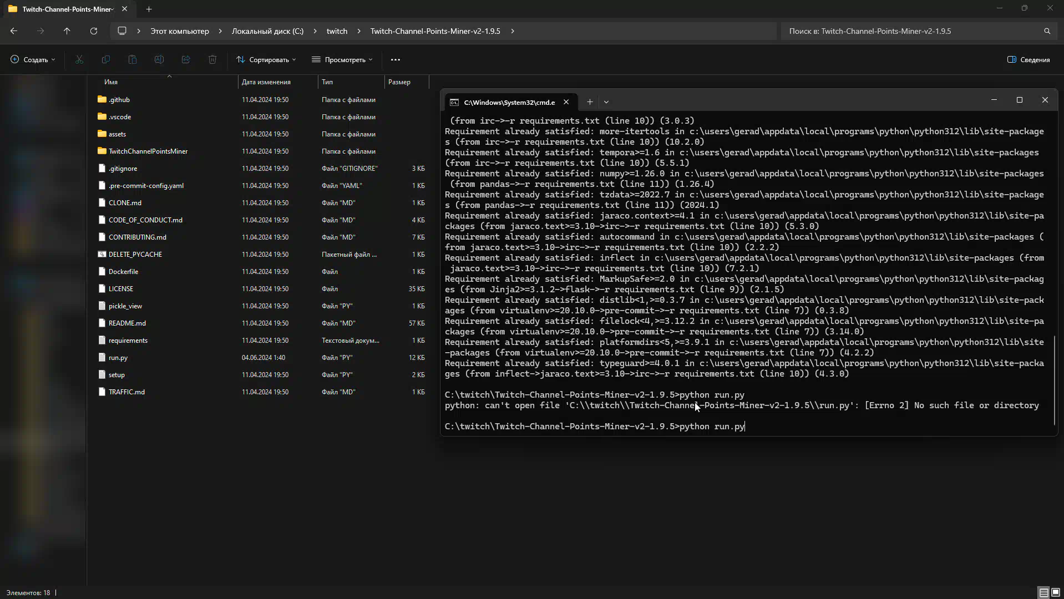
Task: Expand chevron after Twitch-Channel-Points-Miner-v2-1.9.5 breadcrumb
Action: [513, 31]
